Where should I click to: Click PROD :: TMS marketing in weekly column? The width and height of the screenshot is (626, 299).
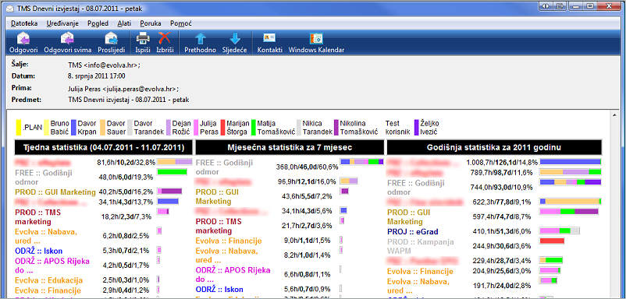coord(37,216)
